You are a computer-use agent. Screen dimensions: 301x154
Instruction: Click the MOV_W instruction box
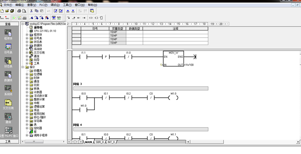coord(173,59)
